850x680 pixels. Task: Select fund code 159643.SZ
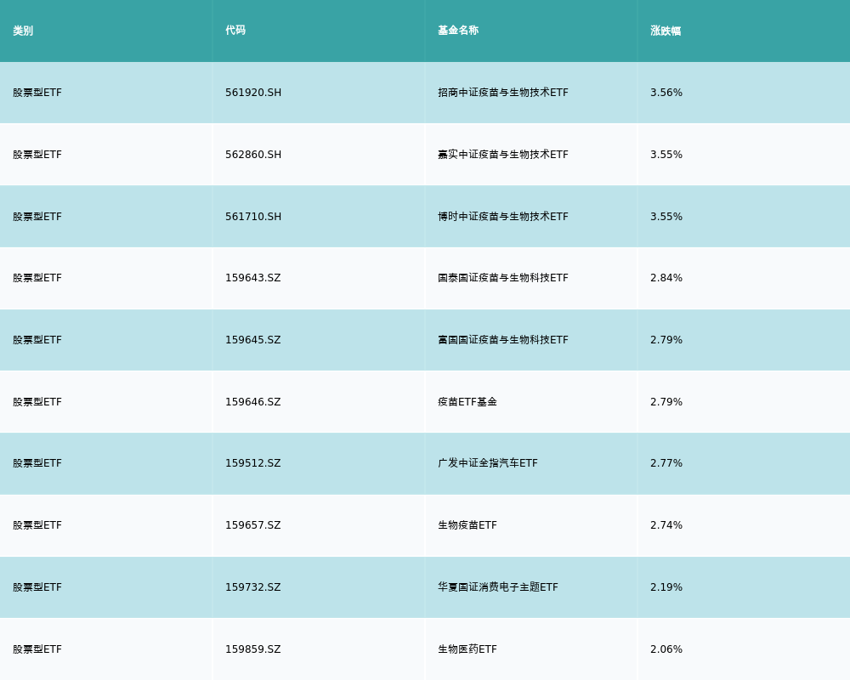point(253,278)
